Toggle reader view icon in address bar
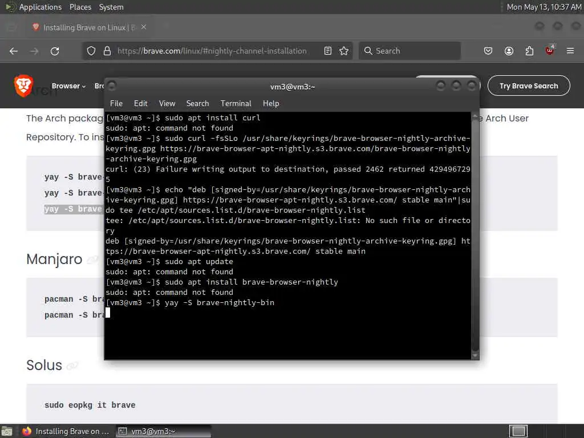The width and height of the screenshot is (584, 438). point(328,51)
